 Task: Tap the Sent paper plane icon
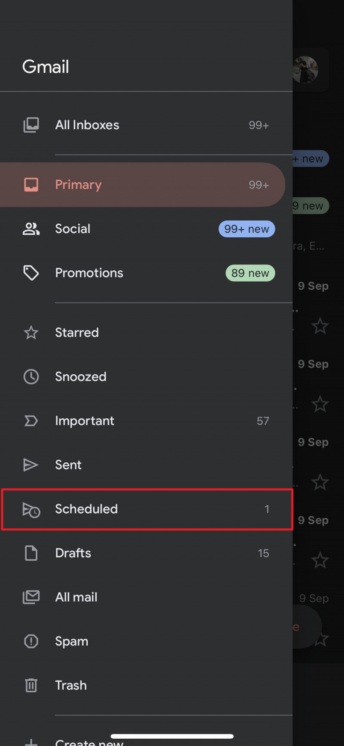tap(31, 465)
